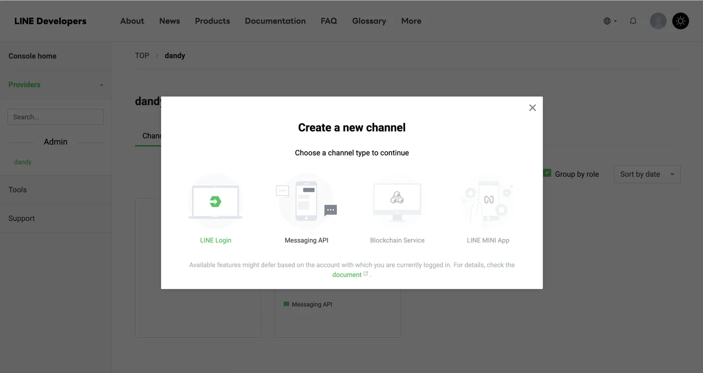Open the About menu
703x373 pixels.
point(132,21)
